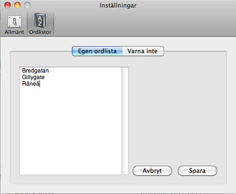Place cursor in the word Gillygate
Viewport: 236px width, 194px height.
(33, 77)
